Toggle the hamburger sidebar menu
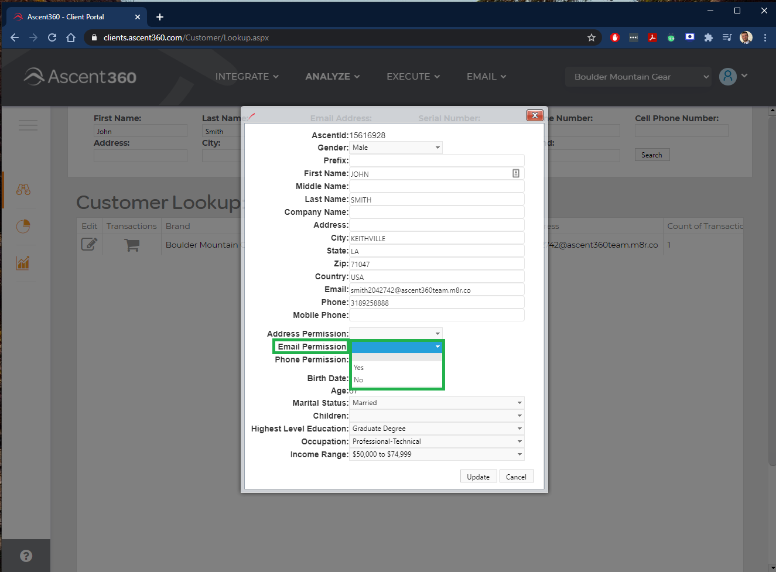 pos(28,125)
